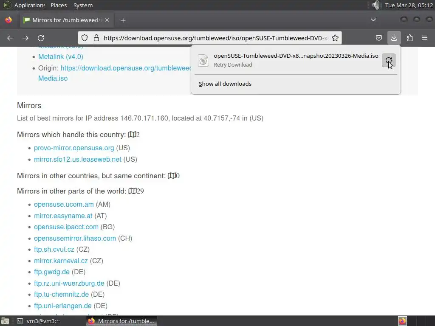435x326 pixels.
Task: Open the tracking protection shield icon
Action: [x=85, y=38]
